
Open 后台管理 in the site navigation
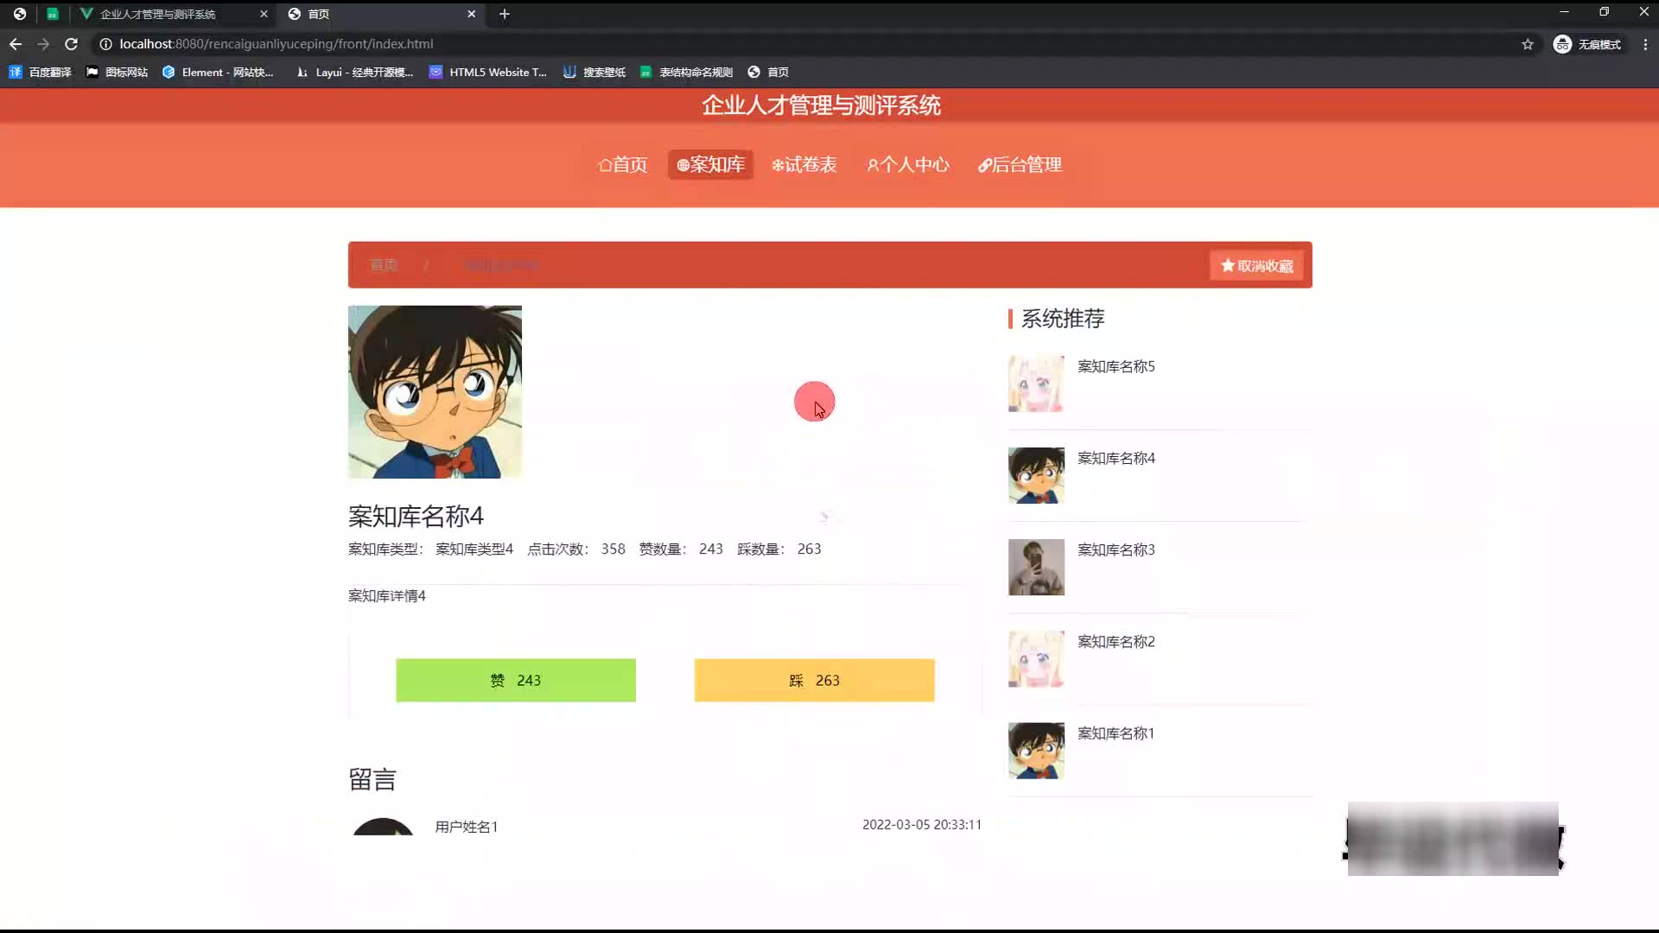1020,165
